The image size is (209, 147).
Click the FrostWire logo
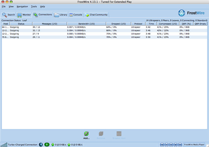click(191, 13)
